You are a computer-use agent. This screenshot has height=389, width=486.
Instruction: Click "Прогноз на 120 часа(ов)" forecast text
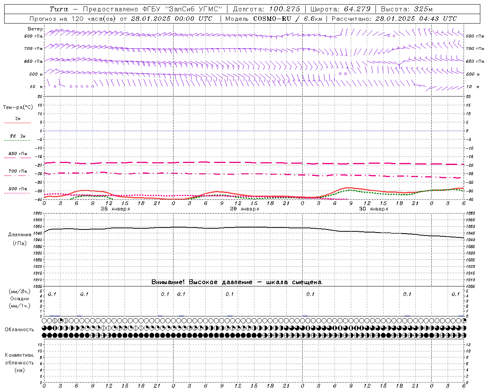click(x=73, y=19)
